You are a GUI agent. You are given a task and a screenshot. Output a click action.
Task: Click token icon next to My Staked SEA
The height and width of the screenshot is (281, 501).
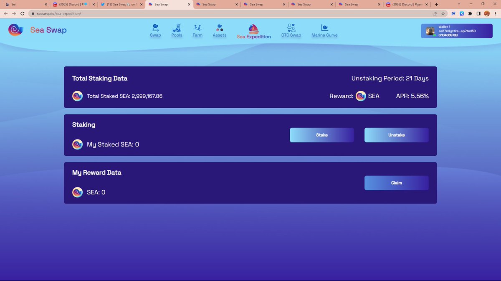click(77, 144)
